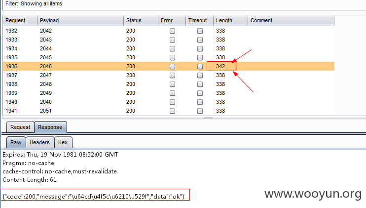Toggle Timeout checkbox for request 1941

click(200, 111)
